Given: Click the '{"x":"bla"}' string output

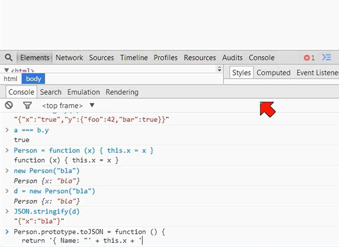Looking at the screenshot, I should tap(39, 221).
